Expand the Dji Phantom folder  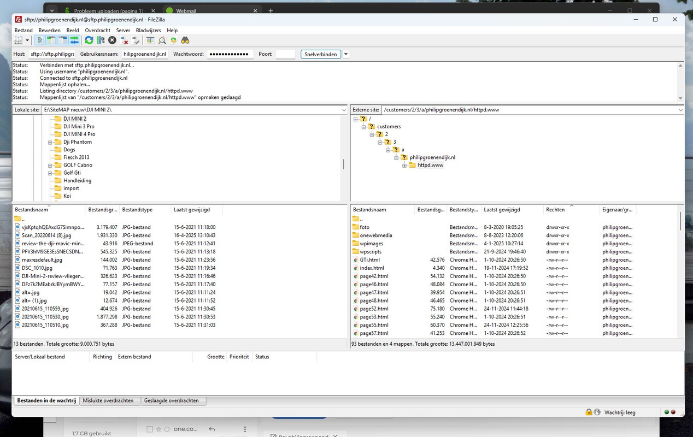(x=50, y=142)
